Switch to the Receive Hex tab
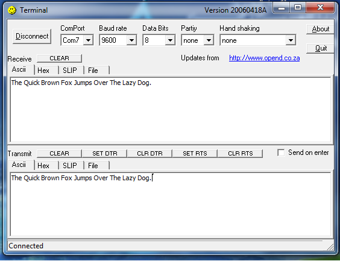This screenshot has height=261, width=340. [46, 71]
